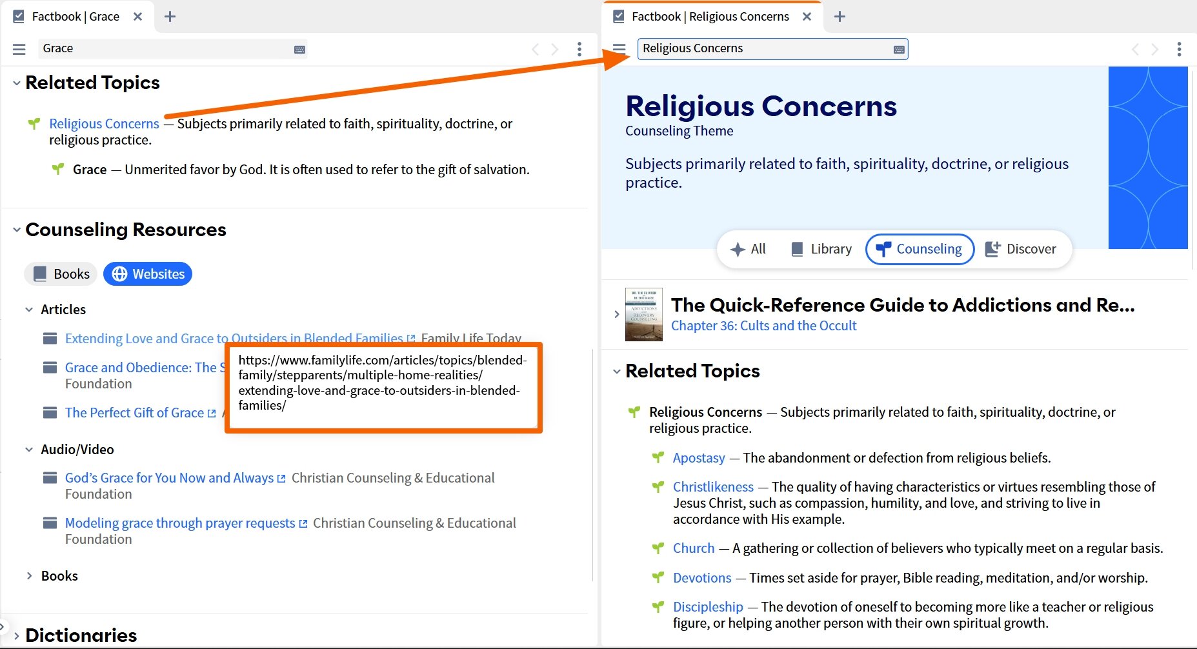Click the keyboard icon in the Religious Concerns search bar
Screen dimensions: 1197x649
898,48
